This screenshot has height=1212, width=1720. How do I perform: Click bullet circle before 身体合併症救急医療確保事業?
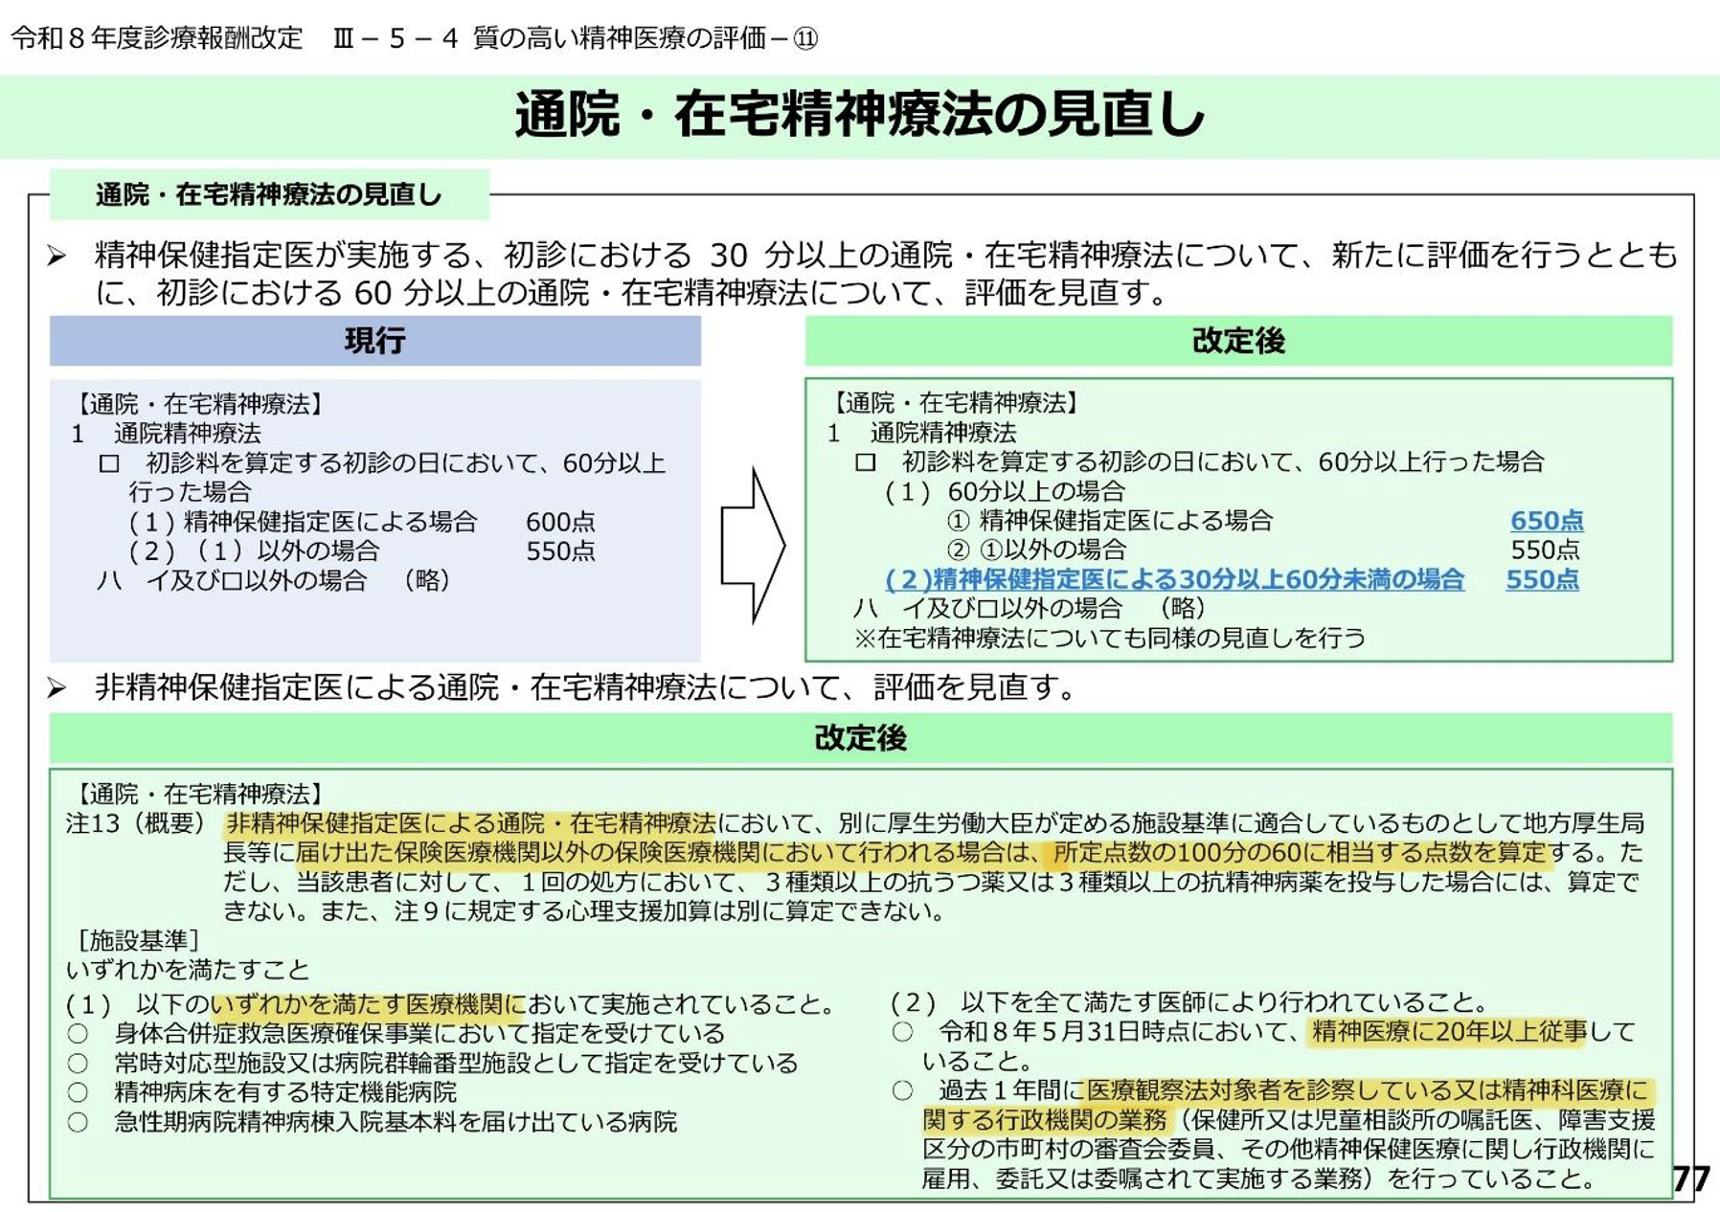78,1034
